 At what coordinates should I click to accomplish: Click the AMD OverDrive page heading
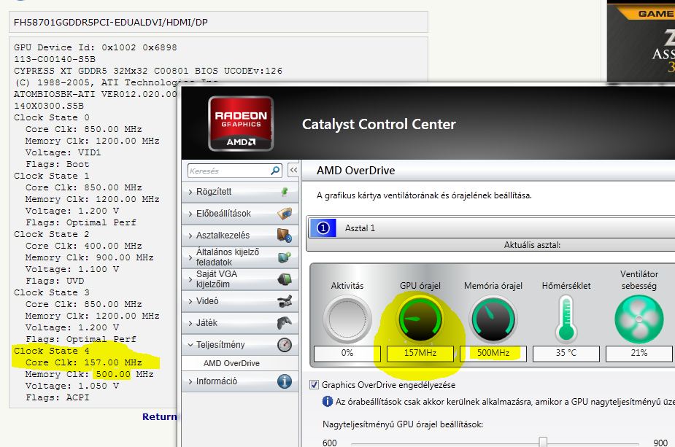[355, 171]
